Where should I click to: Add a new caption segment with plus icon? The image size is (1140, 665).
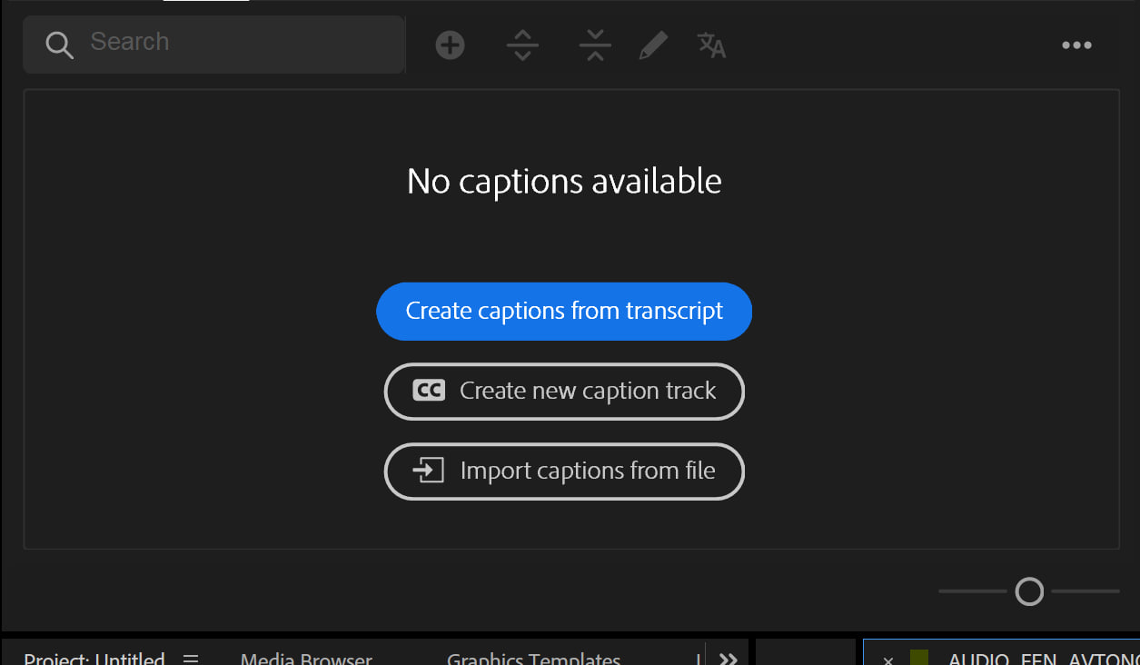(450, 45)
